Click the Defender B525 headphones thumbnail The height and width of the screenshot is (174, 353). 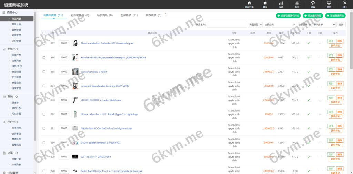coord(75,43)
